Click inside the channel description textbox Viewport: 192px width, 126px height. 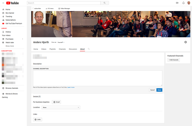[x=98, y=78]
